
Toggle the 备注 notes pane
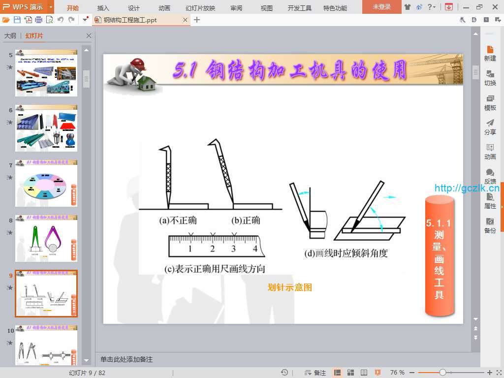tap(315, 373)
